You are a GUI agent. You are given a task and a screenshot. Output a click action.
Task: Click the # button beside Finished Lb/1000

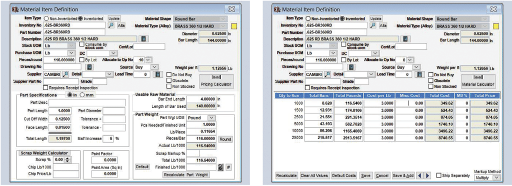pos(228,167)
